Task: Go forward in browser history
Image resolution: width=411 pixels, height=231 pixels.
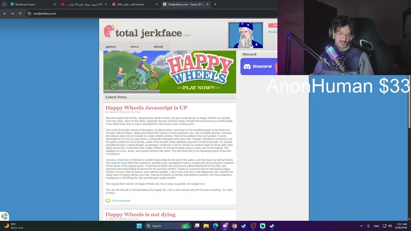Action: [x=12, y=13]
